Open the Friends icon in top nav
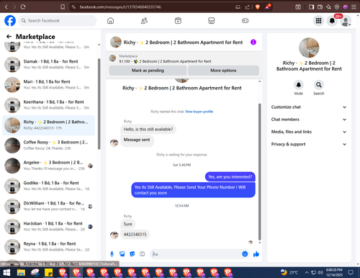This screenshot has width=360, height=278. coord(144,21)
